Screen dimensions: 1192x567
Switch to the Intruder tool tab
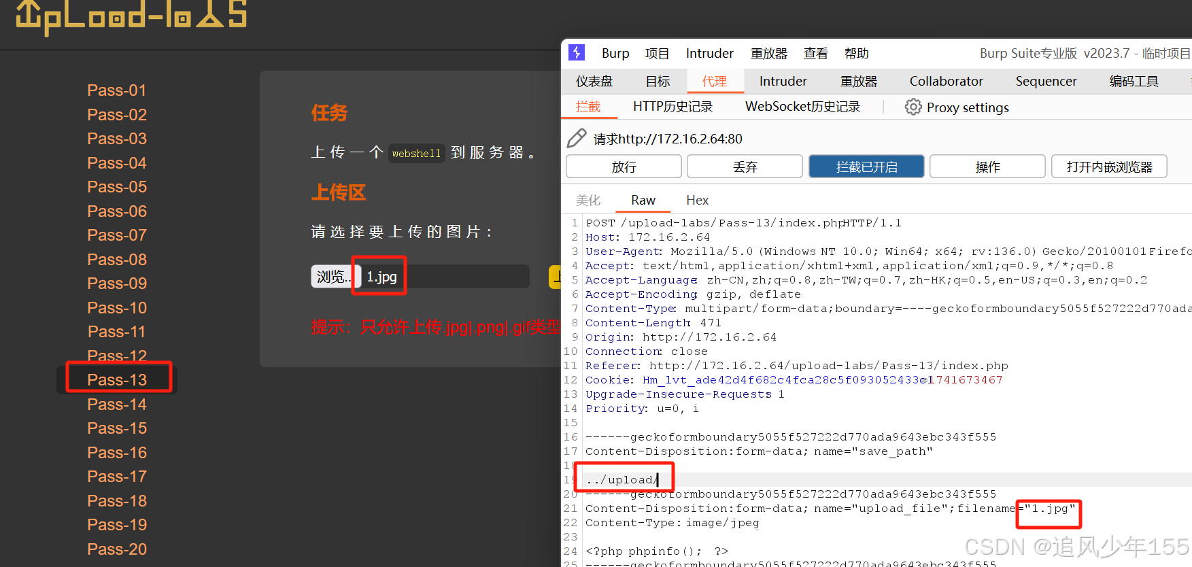click(783, 82)
